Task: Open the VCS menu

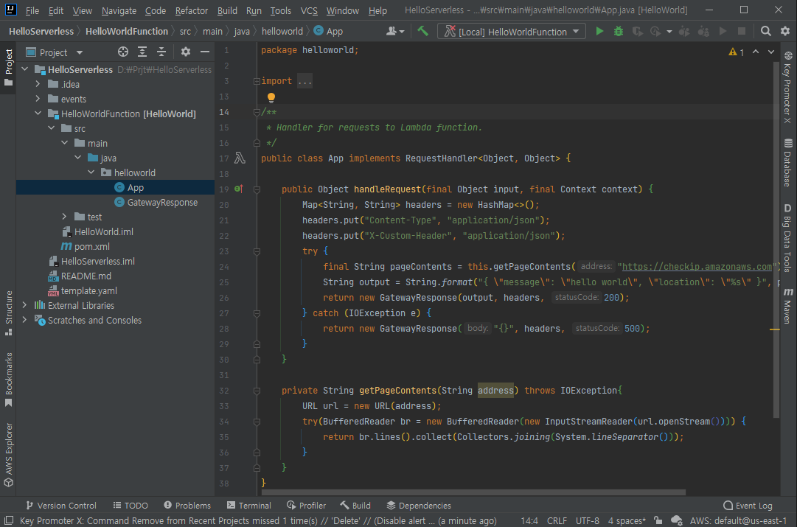Action: 308,10
